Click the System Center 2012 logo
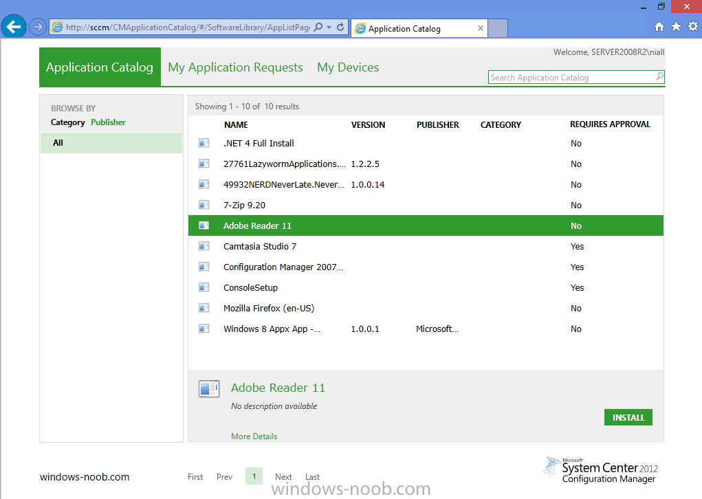The height and width of the screenshot is (499, 702). (601, 470)
